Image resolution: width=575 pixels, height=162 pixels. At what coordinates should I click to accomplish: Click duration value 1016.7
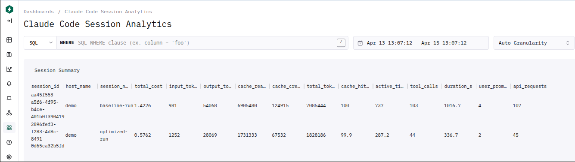click(453, 105)
